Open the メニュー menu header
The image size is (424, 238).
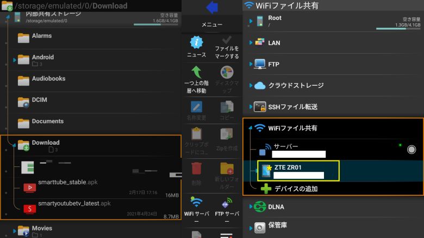pos(212,24)
